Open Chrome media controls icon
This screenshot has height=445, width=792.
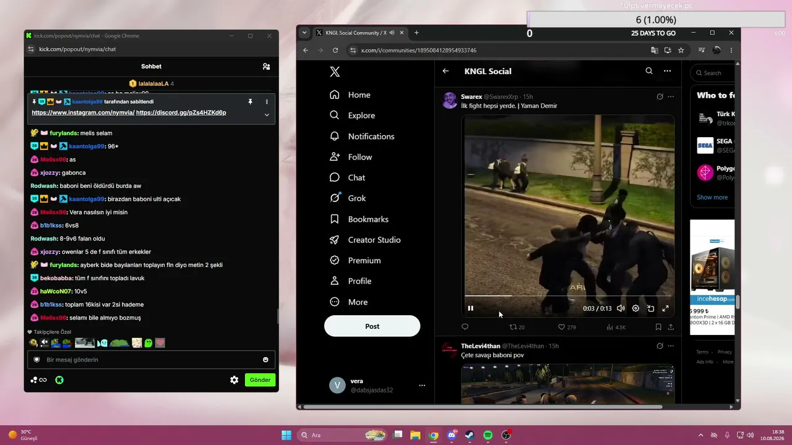point(702,50)
